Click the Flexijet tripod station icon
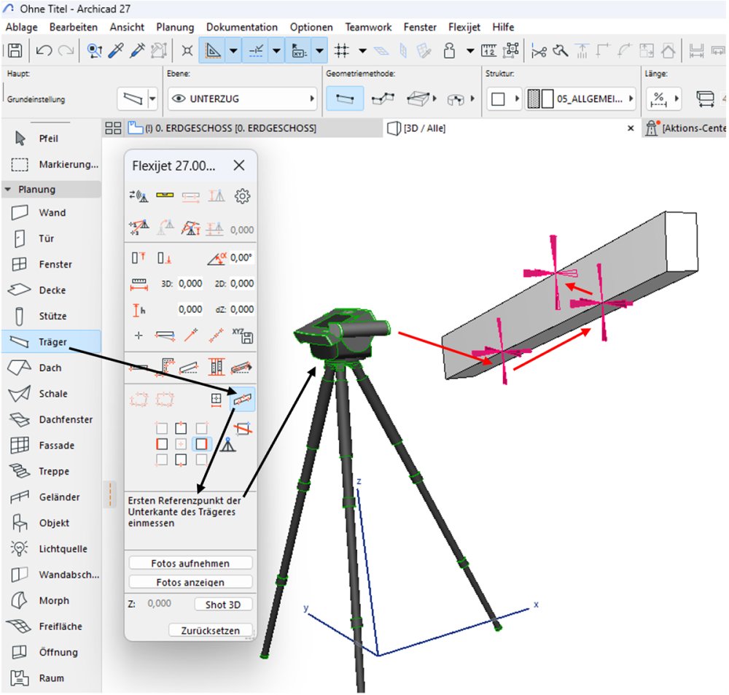The width and height of the screenshot is (729, 695). [x=227, y=445]
